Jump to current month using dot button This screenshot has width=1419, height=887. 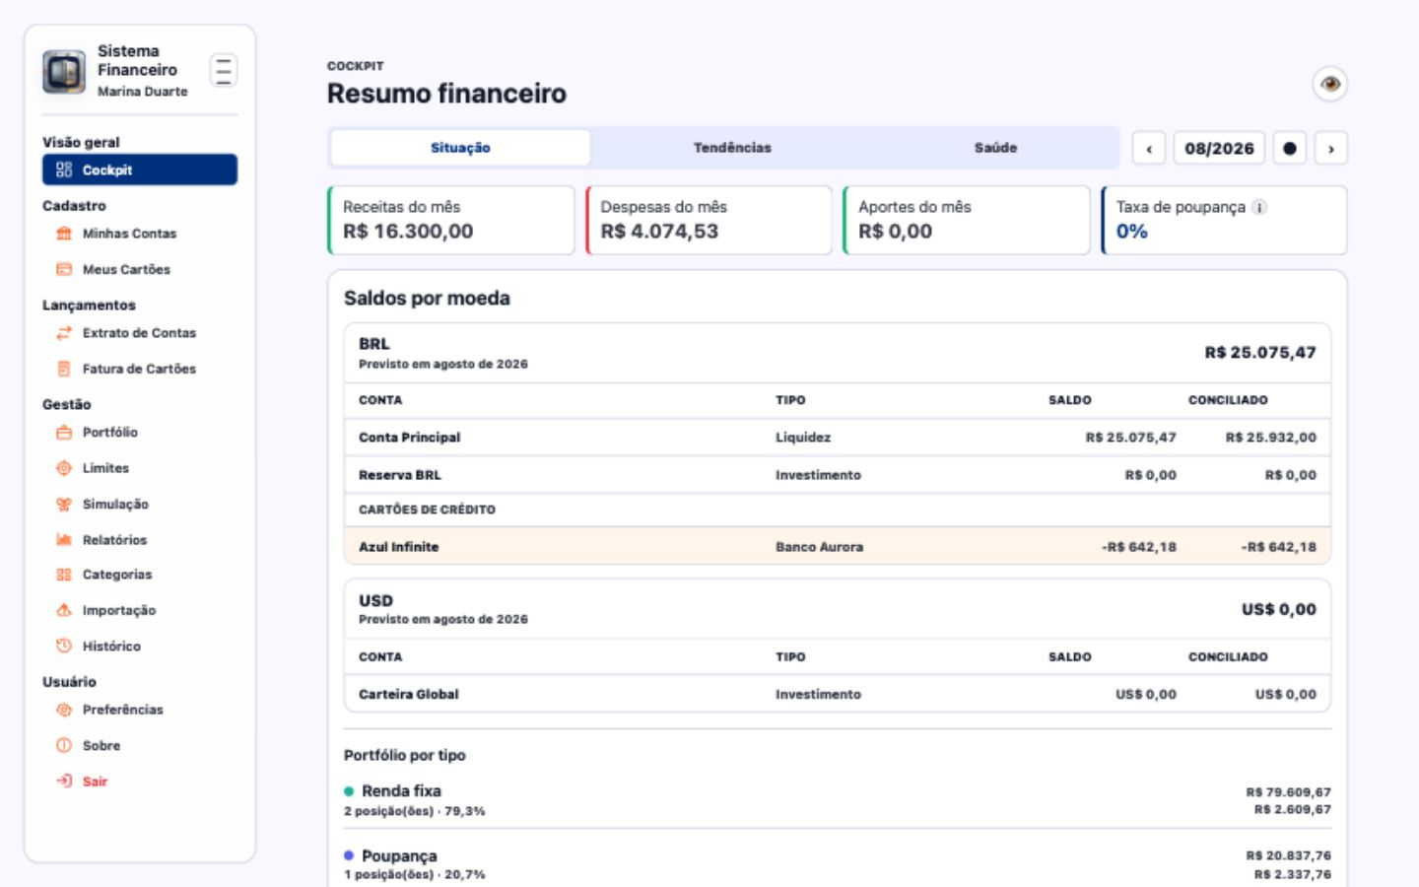pos(1290,149)
